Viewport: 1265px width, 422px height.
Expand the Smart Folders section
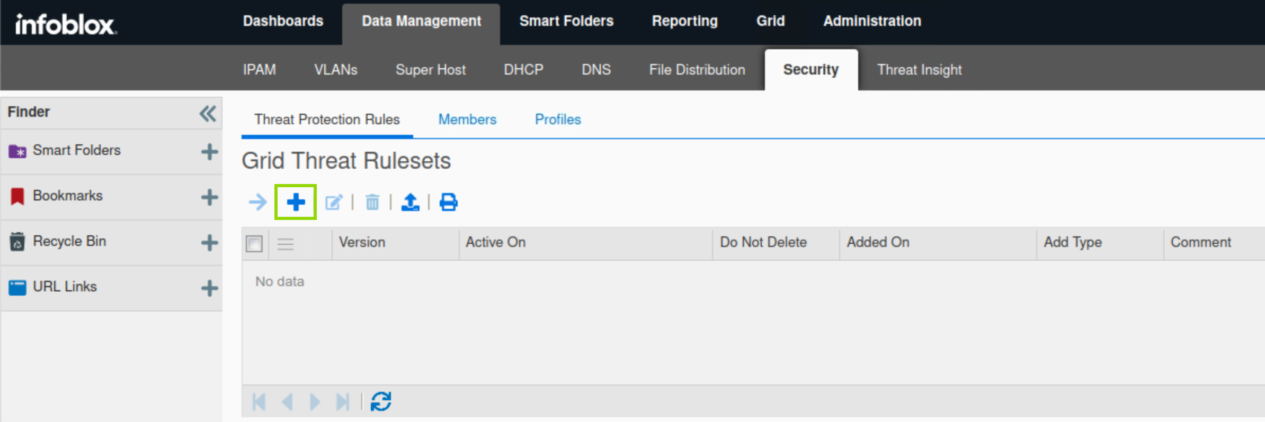click(x=209, y=152)
